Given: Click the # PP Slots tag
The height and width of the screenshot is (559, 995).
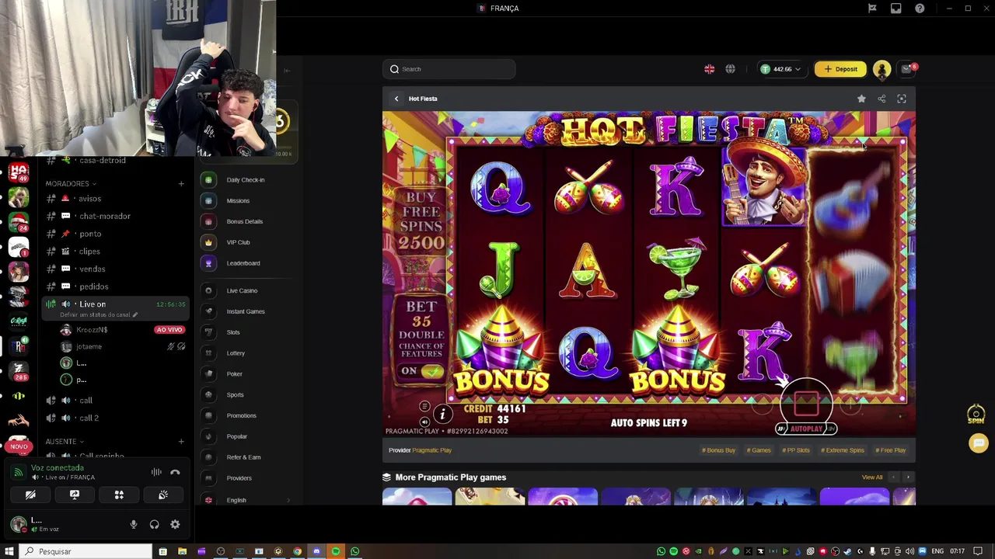Looking at the screenshot, I should click(x=796, y=450).
